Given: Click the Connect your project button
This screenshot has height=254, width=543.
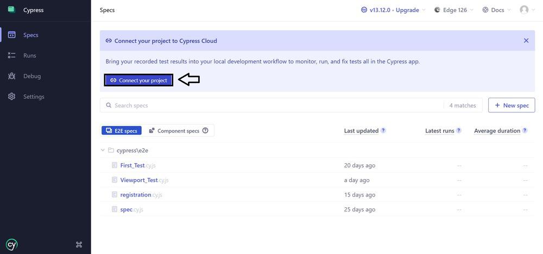Looking at the screenshot, I should 138,80.
